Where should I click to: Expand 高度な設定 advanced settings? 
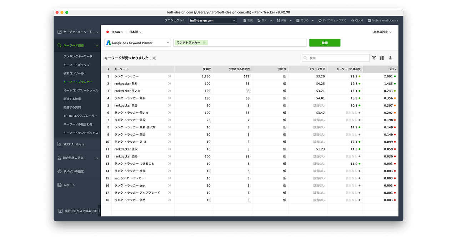click(382, 32)
